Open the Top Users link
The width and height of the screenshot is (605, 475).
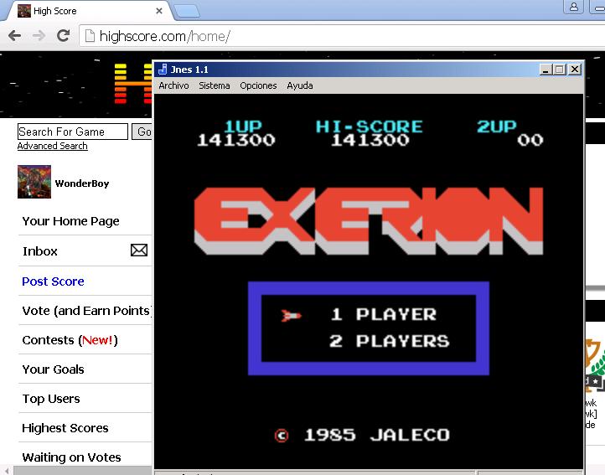(51, 399)
